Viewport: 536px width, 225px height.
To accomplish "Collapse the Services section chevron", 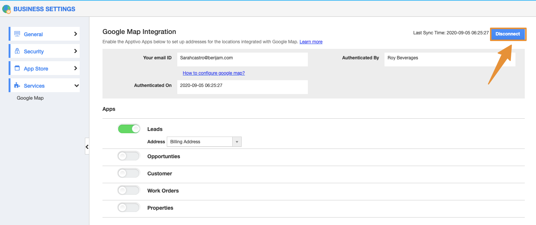I will point(76,86).
